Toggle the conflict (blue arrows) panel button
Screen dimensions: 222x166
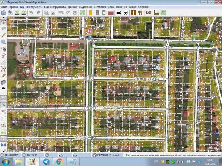[x=3, y=145]
